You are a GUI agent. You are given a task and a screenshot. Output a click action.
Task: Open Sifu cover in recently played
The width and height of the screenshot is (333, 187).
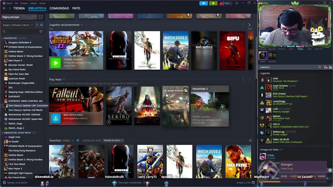click(232, 50)
